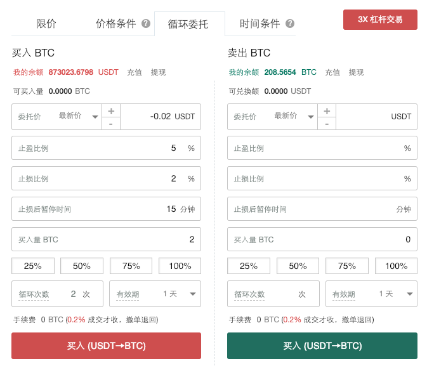Switch to the 限价 tab
427x368 pixels.
(x=46, y=23)
